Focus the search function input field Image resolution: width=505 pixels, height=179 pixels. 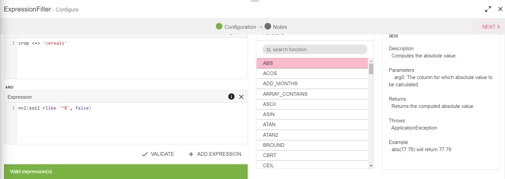pos(316,50)
